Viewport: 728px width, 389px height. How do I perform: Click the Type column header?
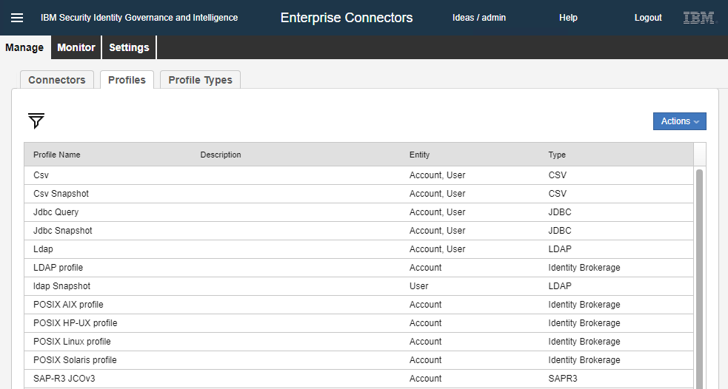point(557,155)
